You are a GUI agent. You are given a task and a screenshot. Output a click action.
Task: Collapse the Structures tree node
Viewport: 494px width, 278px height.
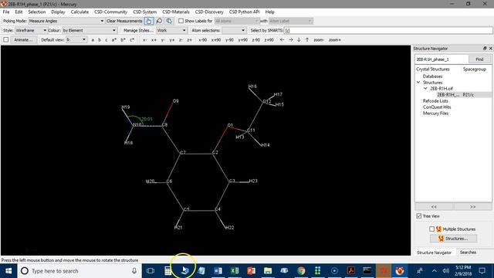pyautogui.click(x=418, y=83)
